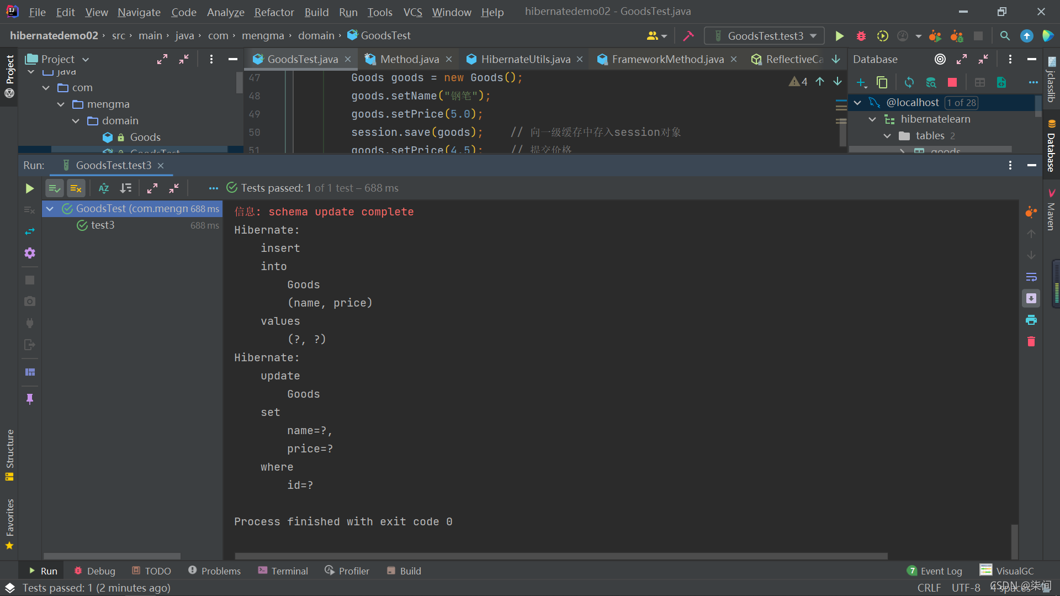The image size is (1060, 596).
Task: Sort test results alphabetically
Action: pos(104,188)
